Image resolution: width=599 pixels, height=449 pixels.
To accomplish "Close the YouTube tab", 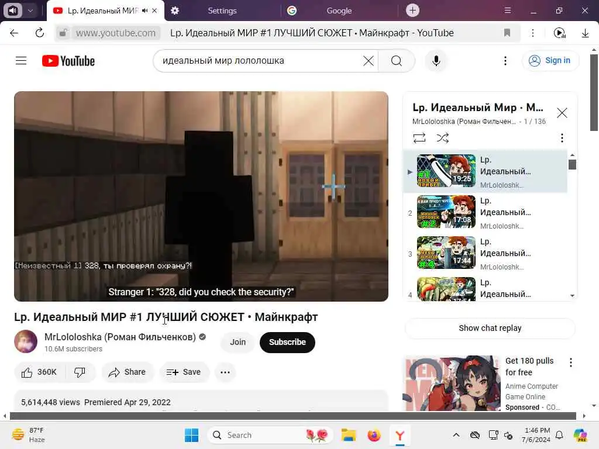I will click(154, 11).
